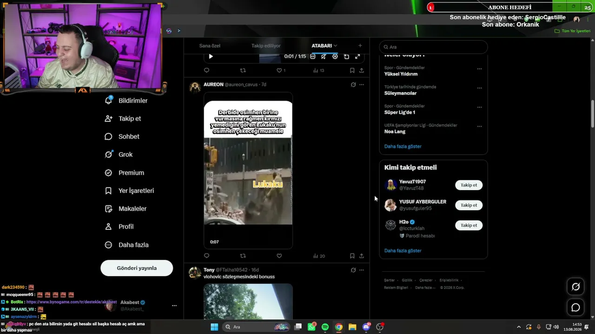This screenshot has height=334, width=595.
Task: Follow YavuzT1907 with Takip et
Action: (469, 185)
